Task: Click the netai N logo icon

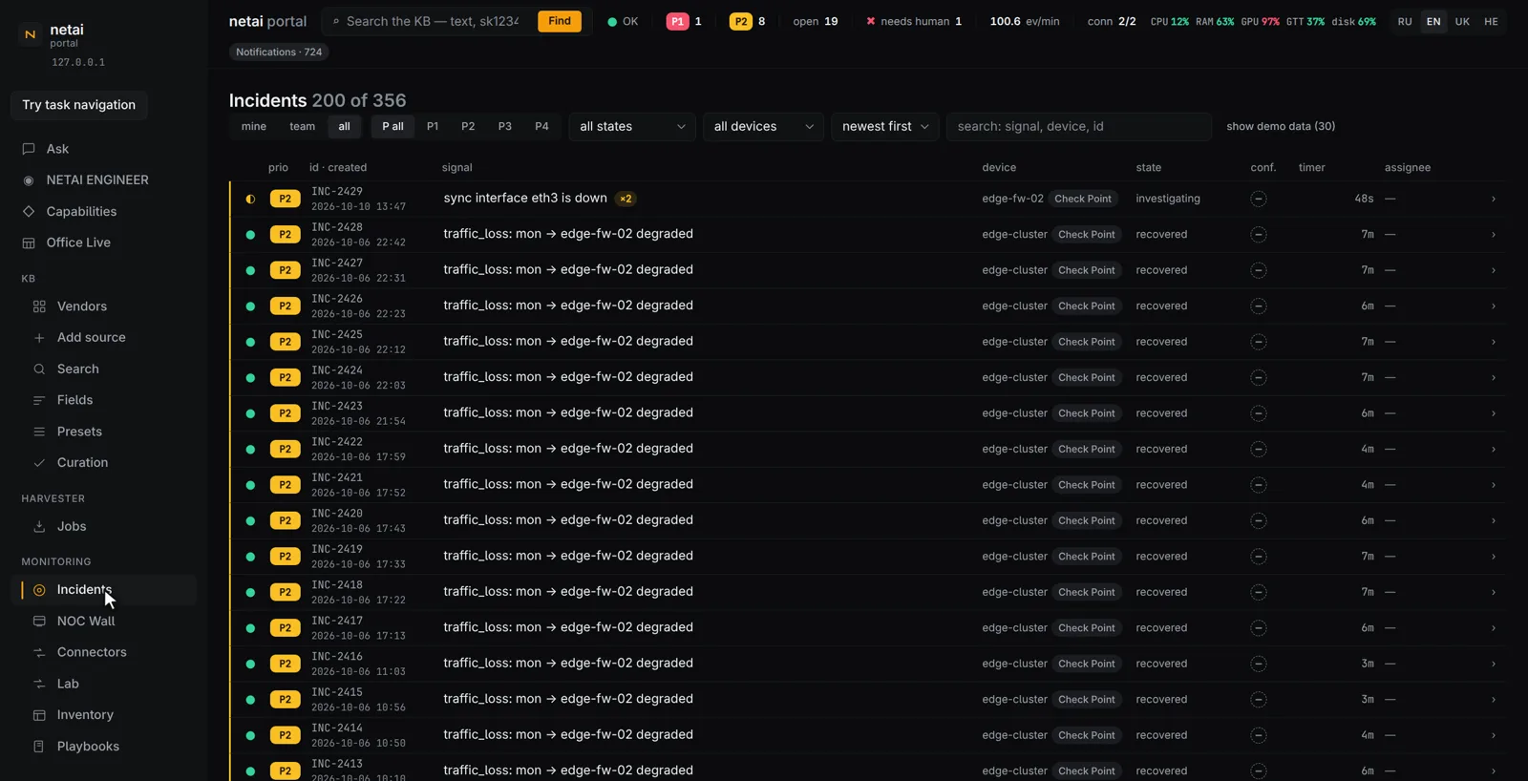Action: point(31,34)
